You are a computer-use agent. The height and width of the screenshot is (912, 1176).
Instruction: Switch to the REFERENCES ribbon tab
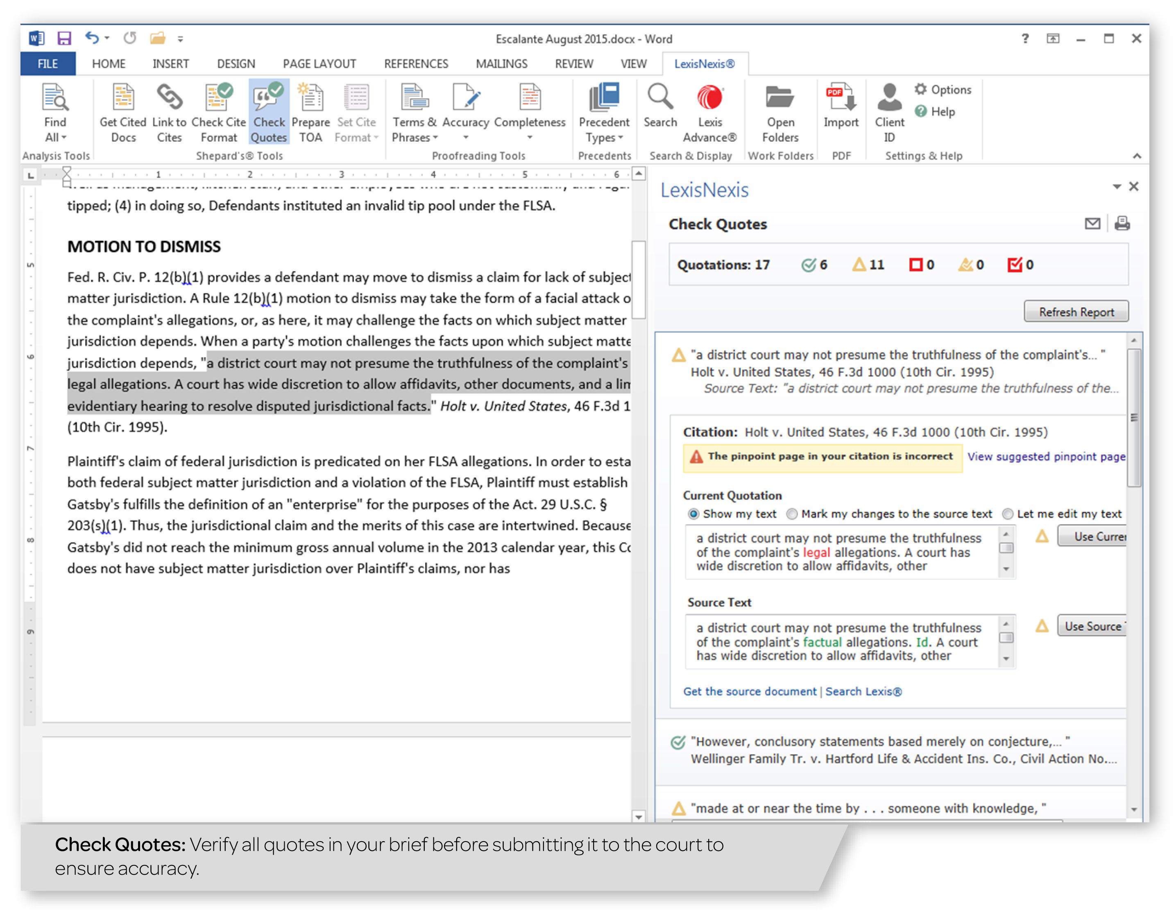pos(416,63)
